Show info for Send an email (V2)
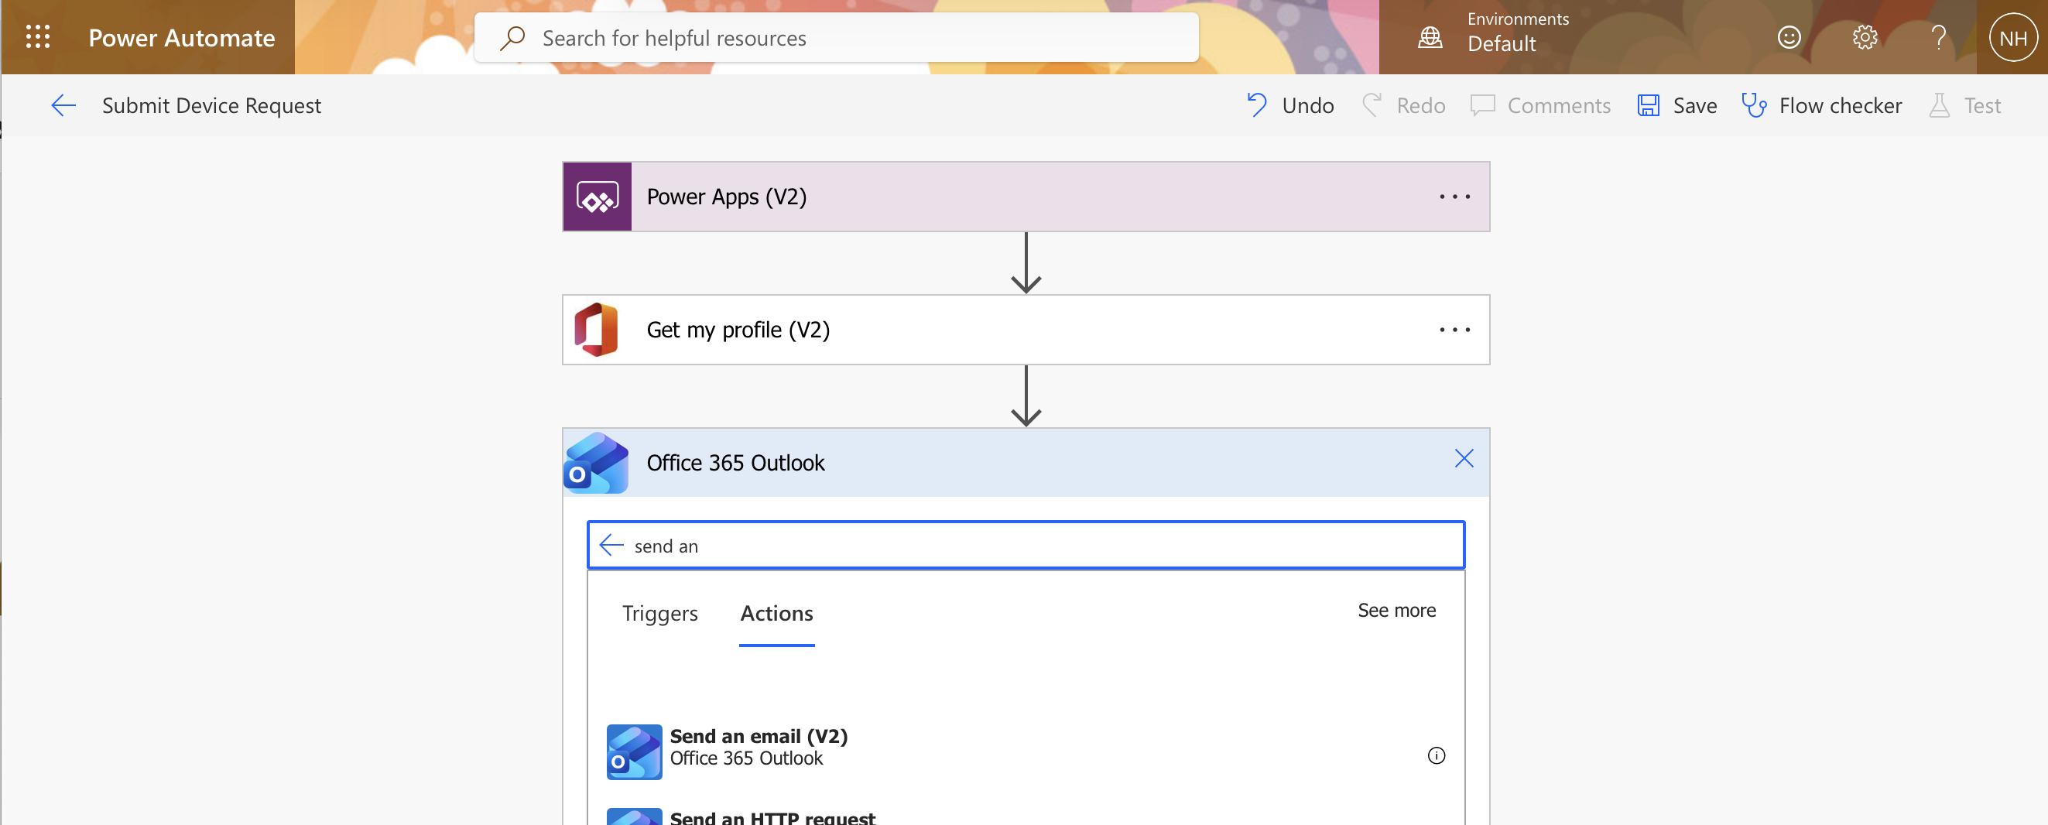The width and height of the screenshot is (2048, 825). pos(1436,755)
